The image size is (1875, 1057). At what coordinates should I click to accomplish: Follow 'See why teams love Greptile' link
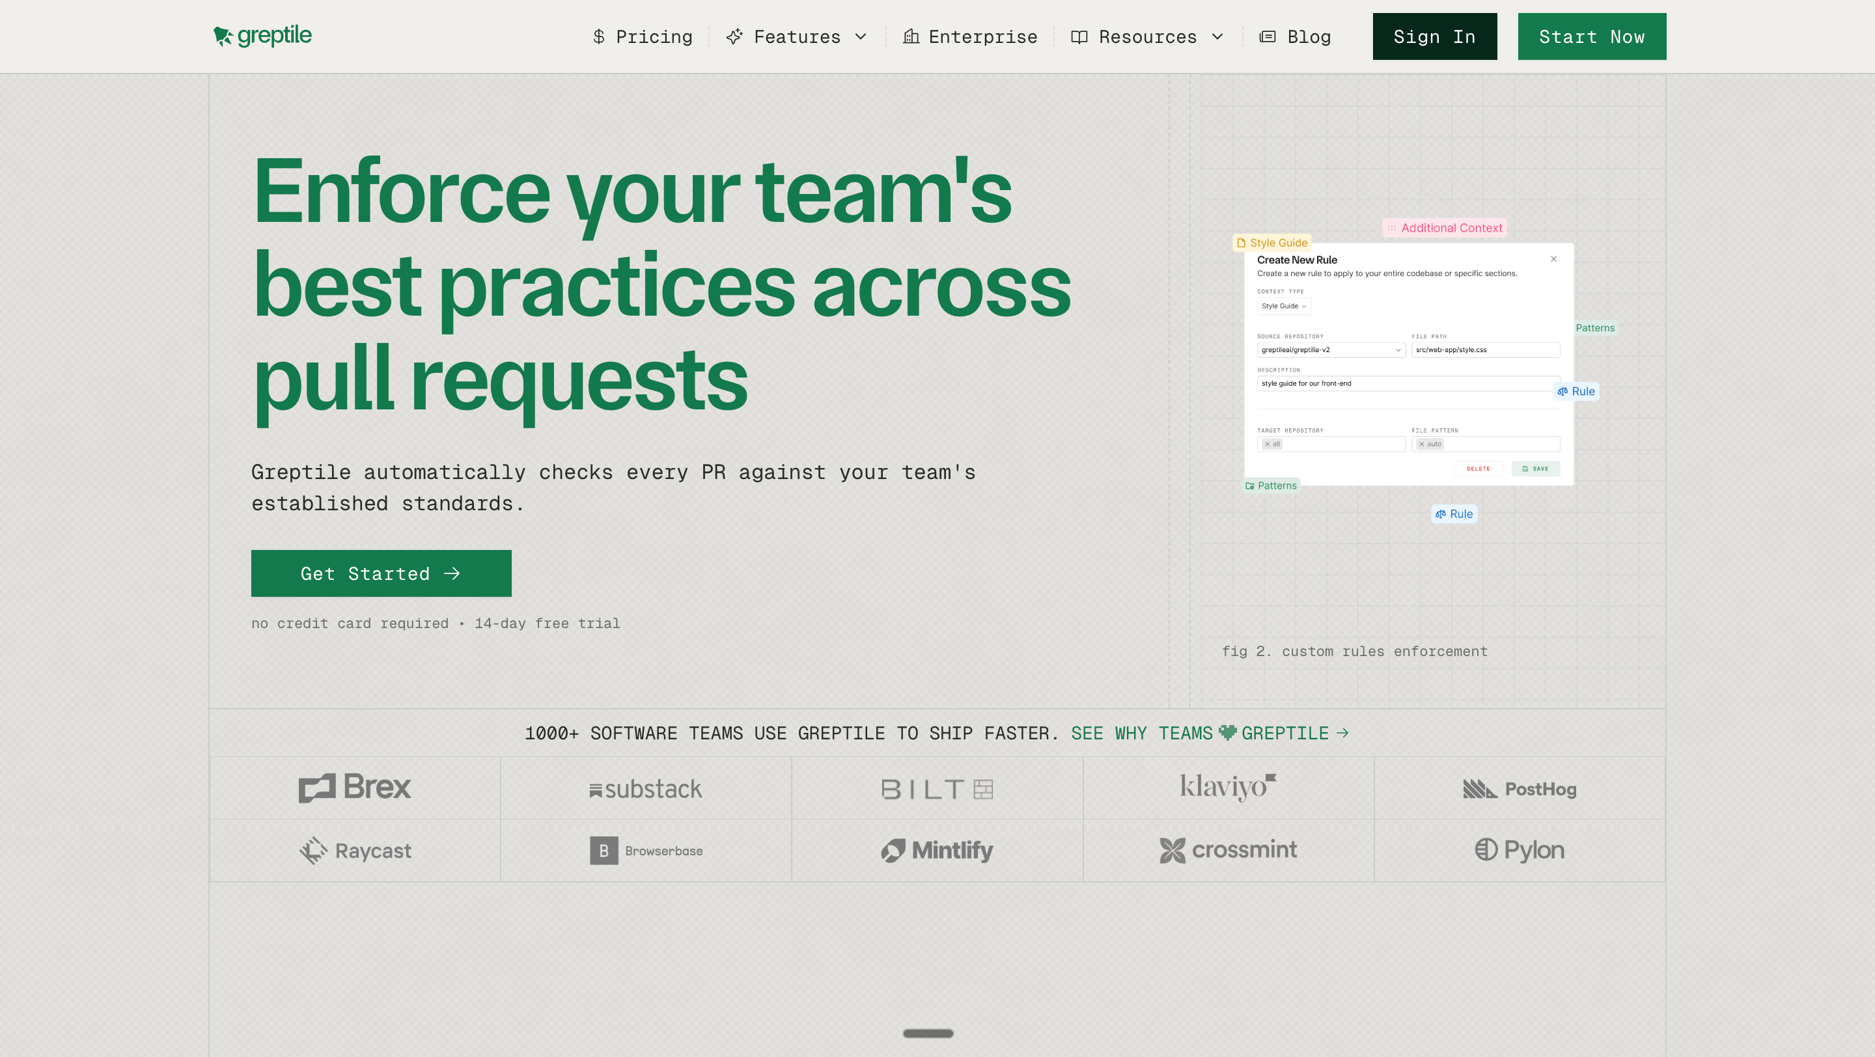(x=1209, y=734)
